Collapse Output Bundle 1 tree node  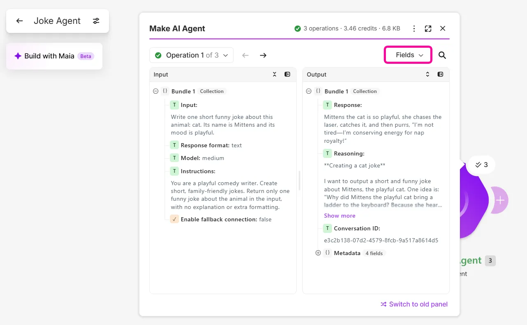[x=309, y=91]
